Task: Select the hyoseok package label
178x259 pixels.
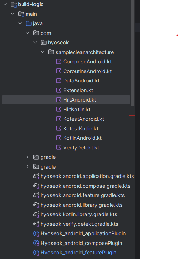Action: [x=58, y=43]
